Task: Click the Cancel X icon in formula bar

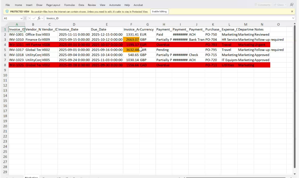Action: click(x=30, y=18)
